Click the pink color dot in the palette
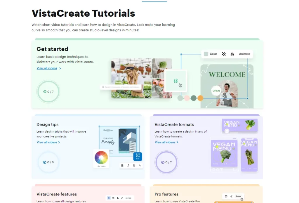 click(187, 98)
